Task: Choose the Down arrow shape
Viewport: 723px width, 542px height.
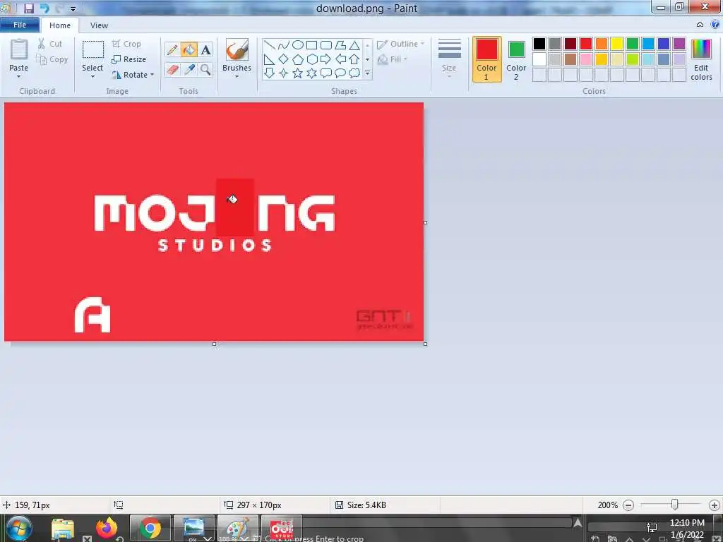Action: tap(269, 73)
